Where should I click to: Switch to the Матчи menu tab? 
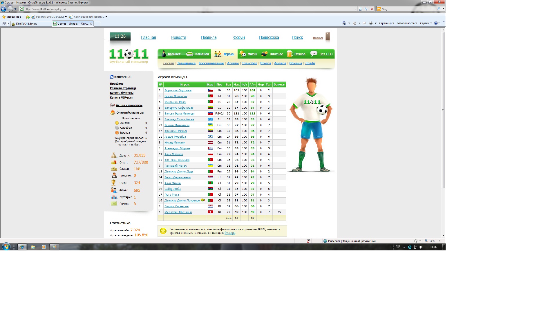pos(252,54)
